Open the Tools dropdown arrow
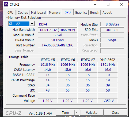The image size is (129, 117). click(77, 112)
